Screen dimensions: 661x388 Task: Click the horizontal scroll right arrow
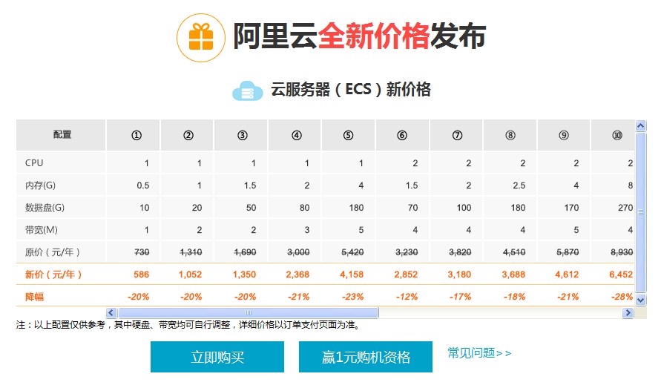[x=628, y=312]
